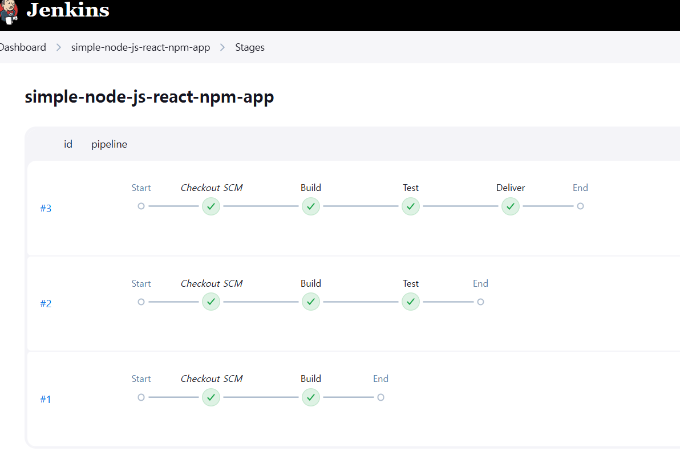Click End node circle in build #3
680x468 pixels.
pyautogui.click(x=580, y=206)
